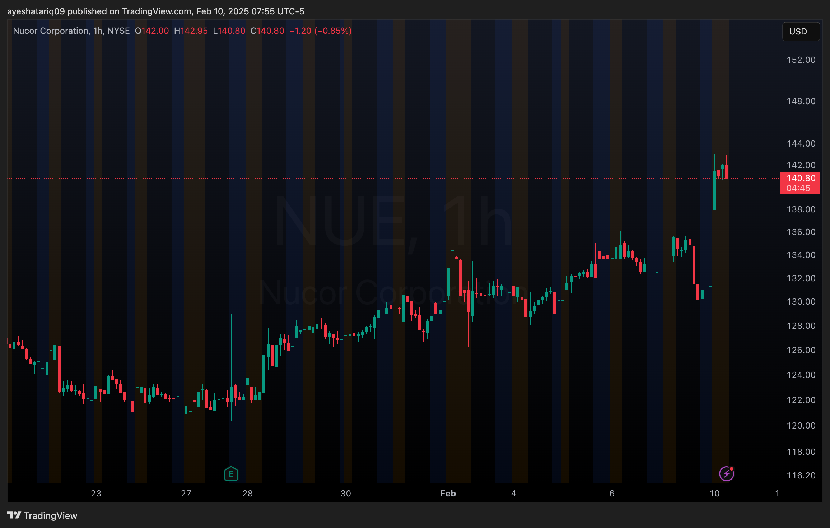Click the high value H142.95 in legend
830x528 pixels.
point(191,31)
